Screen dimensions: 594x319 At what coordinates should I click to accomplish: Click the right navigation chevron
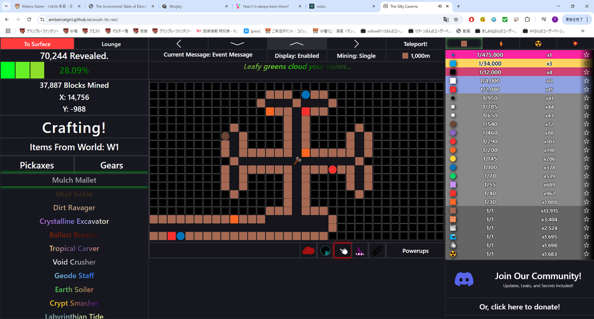[x=356, y=44]
